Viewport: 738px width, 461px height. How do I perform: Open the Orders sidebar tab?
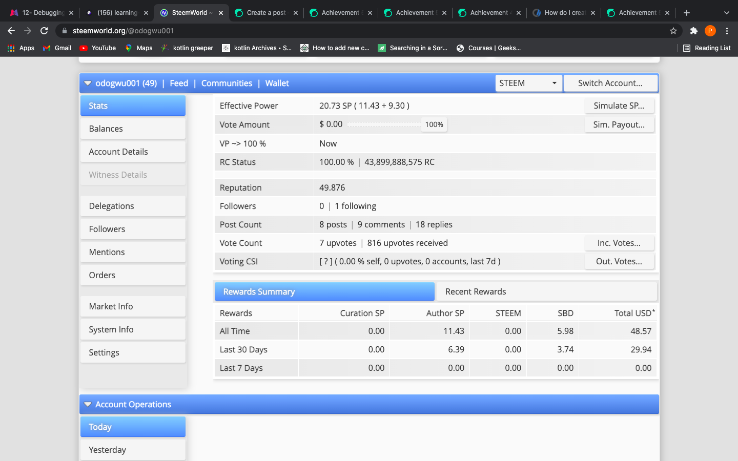click(133, 275)
